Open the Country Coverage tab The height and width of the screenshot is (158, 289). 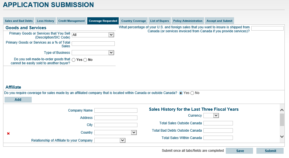(133, 21)
